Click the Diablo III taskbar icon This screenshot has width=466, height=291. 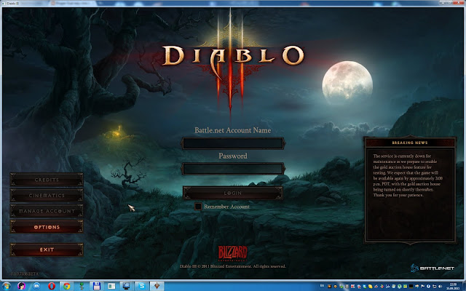(157, 286)
